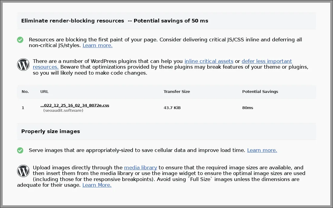
Task: Open Learn more link for render-blocking resources
Action: pyautogui.click(x=97, y=46)
